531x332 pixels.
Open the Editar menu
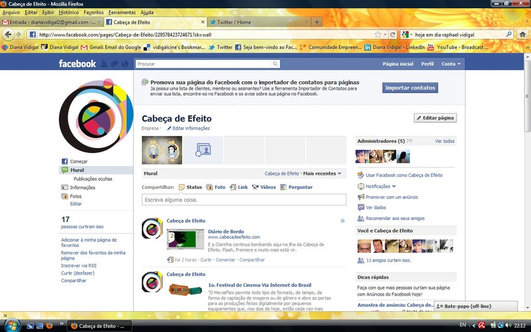click(31, 12)
